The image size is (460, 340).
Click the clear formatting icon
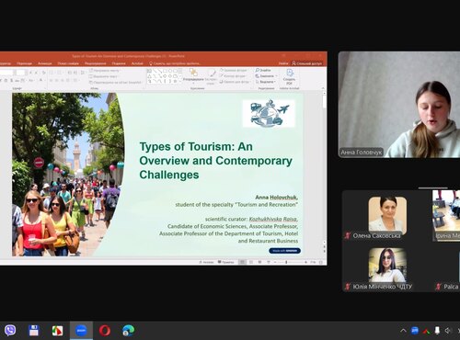(x=44, y=73)
